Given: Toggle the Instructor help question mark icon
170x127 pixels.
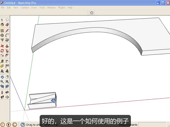Looking at the screenshot, I should [x=23, y=125].
